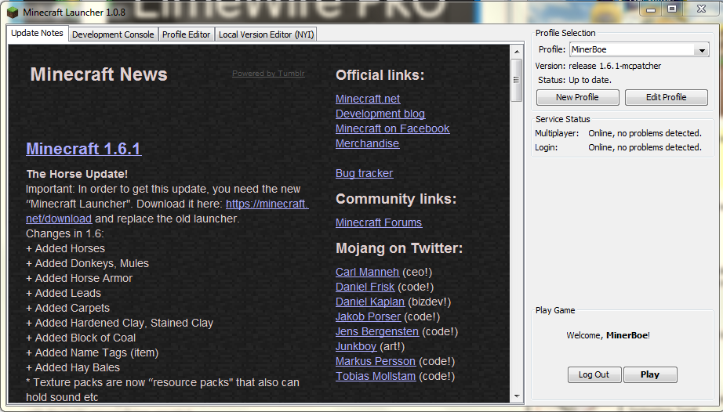Click '+ Added Horse Armor' line

(x=79, y=278)
